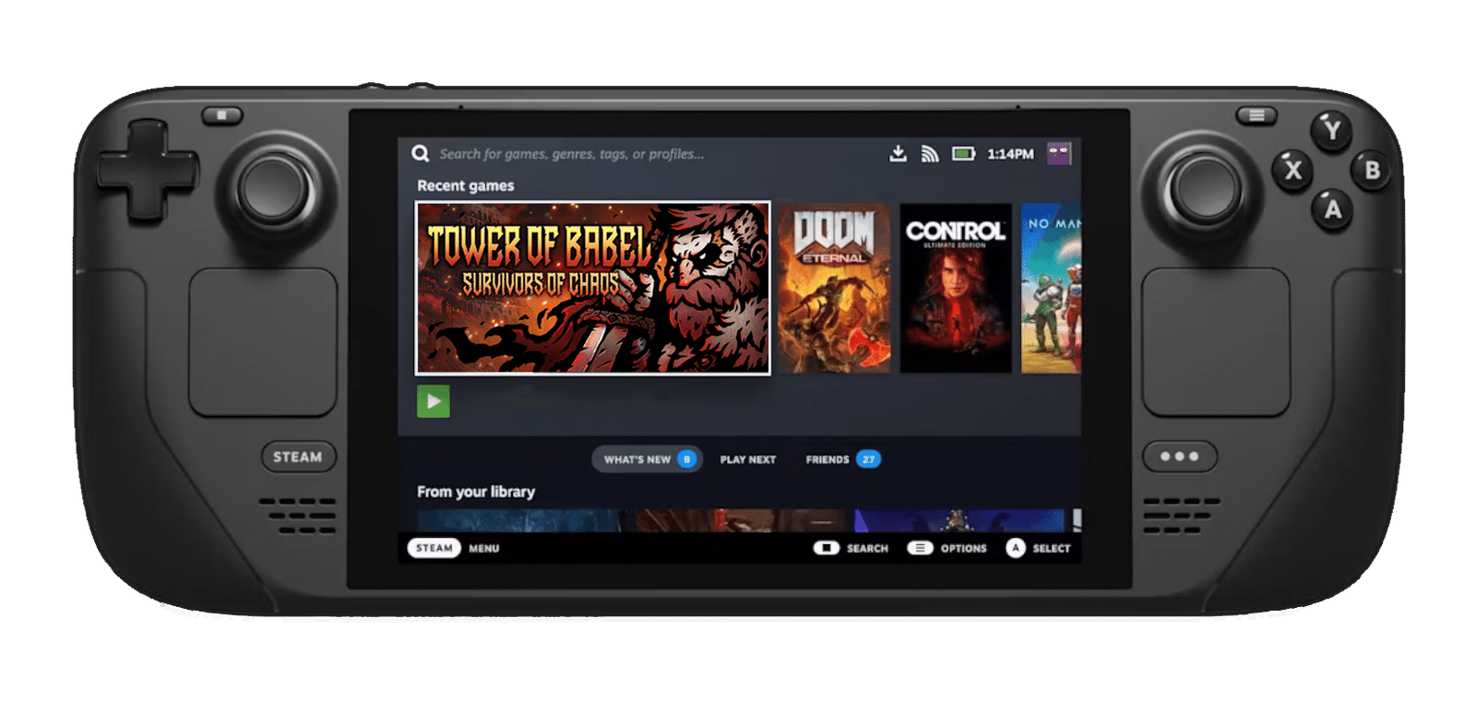Select the Tower of Babel game tile
The width and height of the screenshot is (1476, 702).
593,288
